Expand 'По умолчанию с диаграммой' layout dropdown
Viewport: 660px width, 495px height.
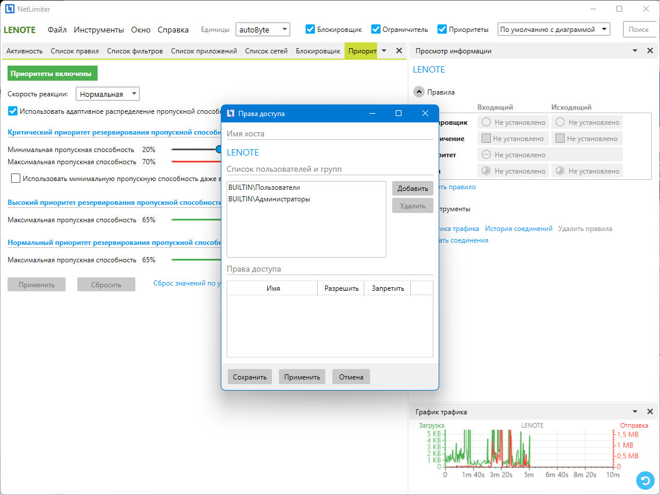pyautogui.click(x=554, y=30)
